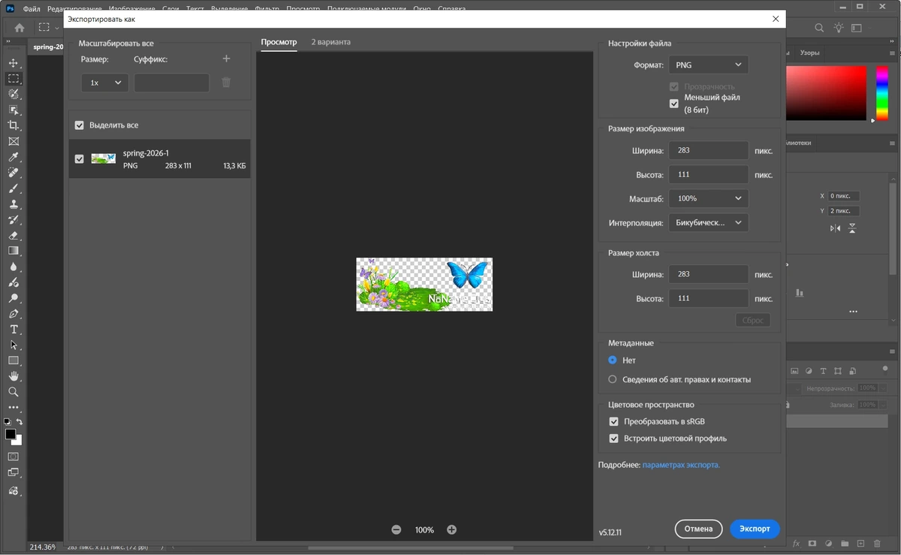
Task: Select the Rectangular Marquee tool
Action: coord(14,78)
